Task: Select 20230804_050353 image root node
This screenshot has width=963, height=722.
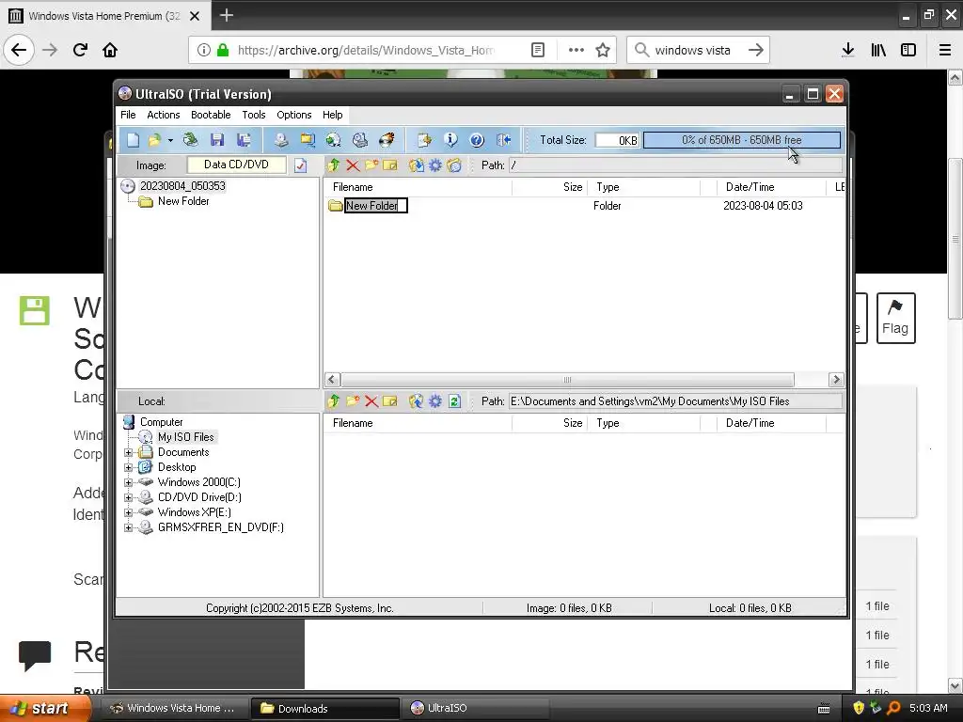Action: (x=182, y=186)
